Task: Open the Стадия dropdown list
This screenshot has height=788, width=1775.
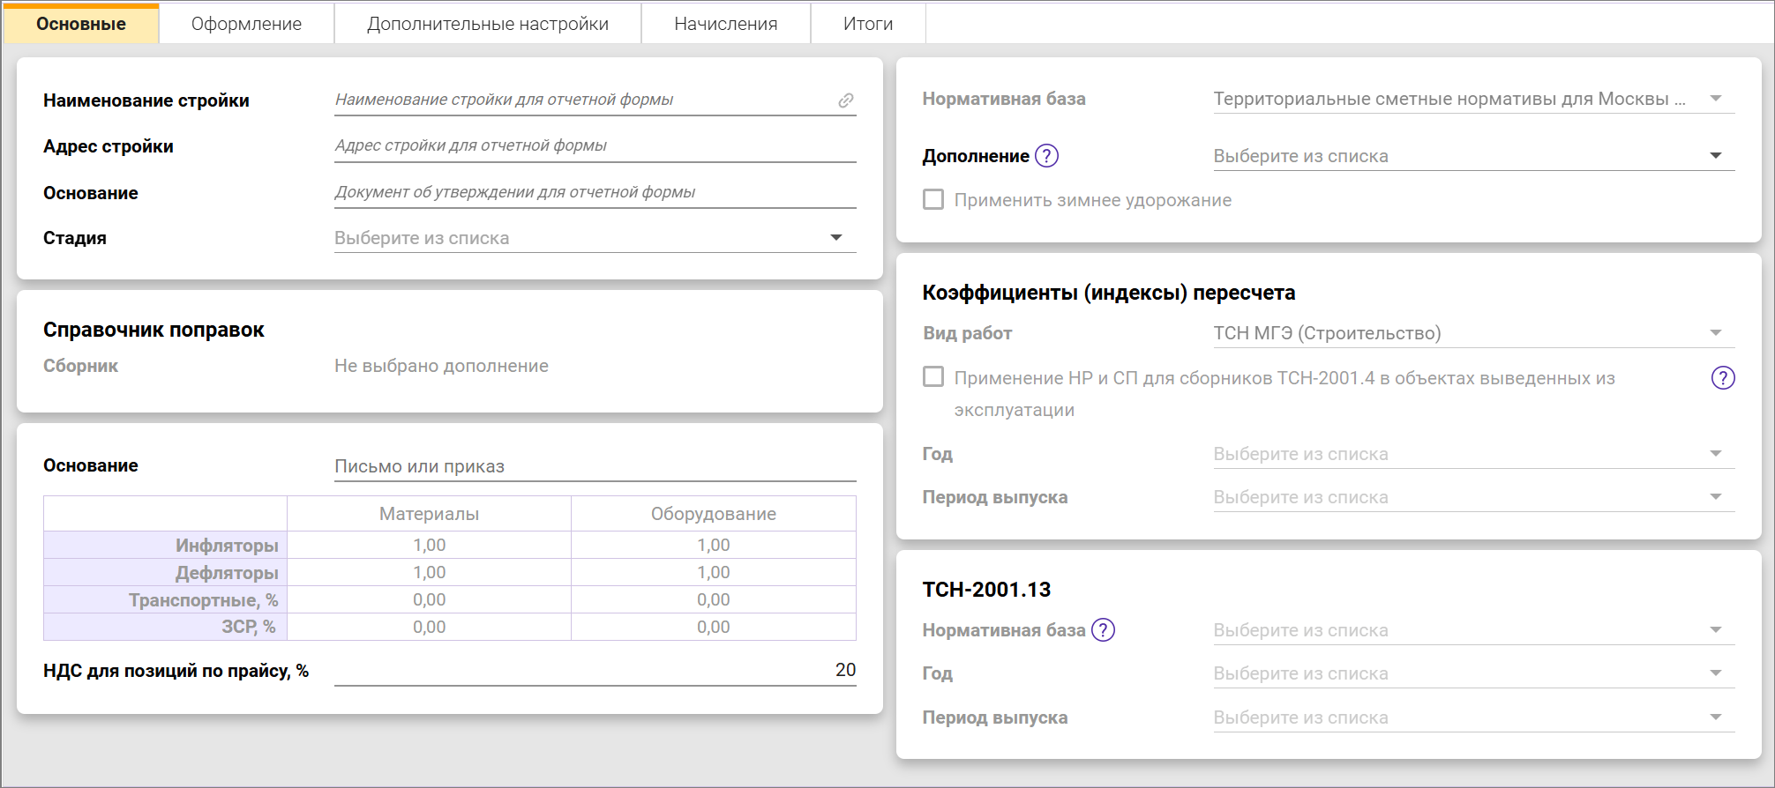Action: 835,238
